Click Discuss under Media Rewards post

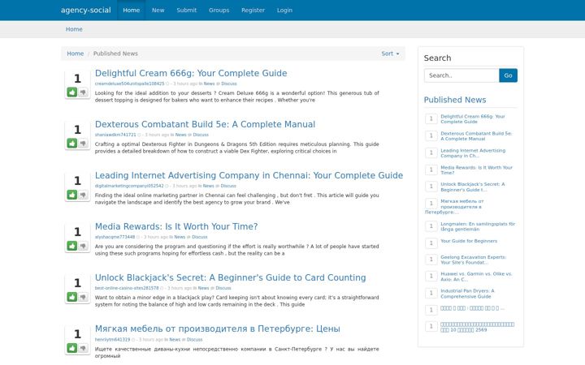point(200,237)
